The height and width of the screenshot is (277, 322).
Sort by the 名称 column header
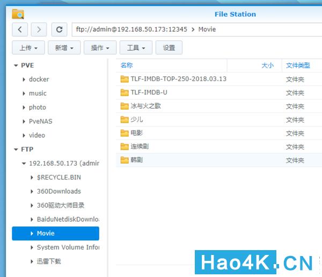pos(127,65)
